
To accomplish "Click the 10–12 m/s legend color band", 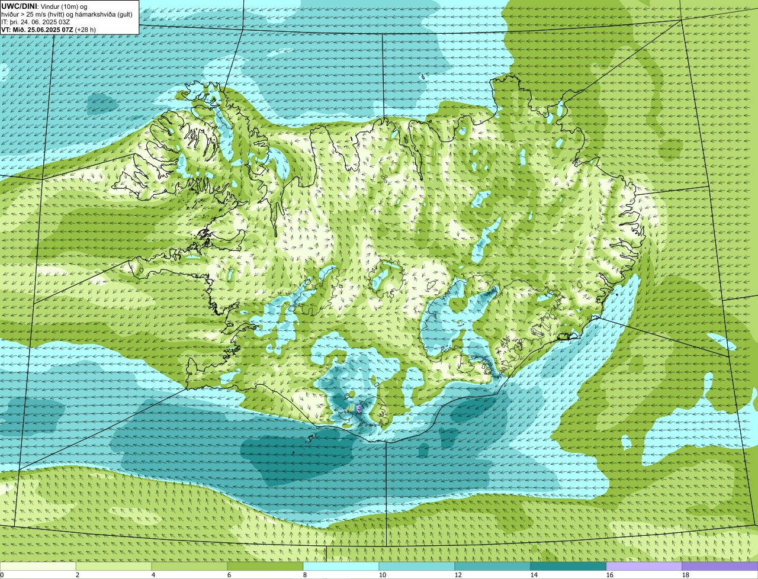I will pos(417,567).
